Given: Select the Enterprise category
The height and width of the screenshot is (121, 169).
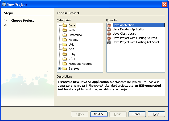Looking at the screenshot, I should tap(75, 35).
